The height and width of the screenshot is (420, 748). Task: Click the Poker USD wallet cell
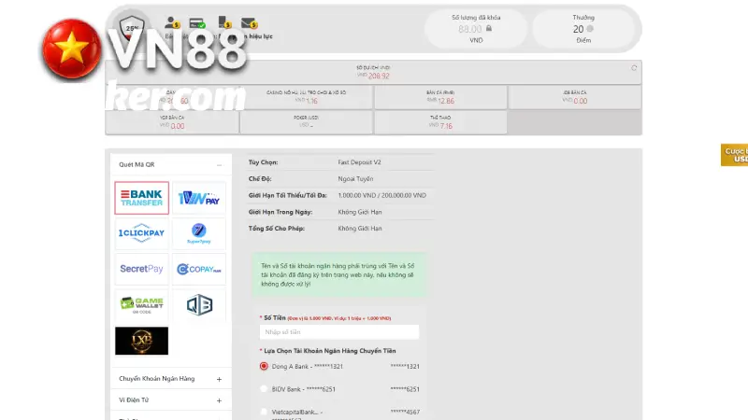coord(307,122)
